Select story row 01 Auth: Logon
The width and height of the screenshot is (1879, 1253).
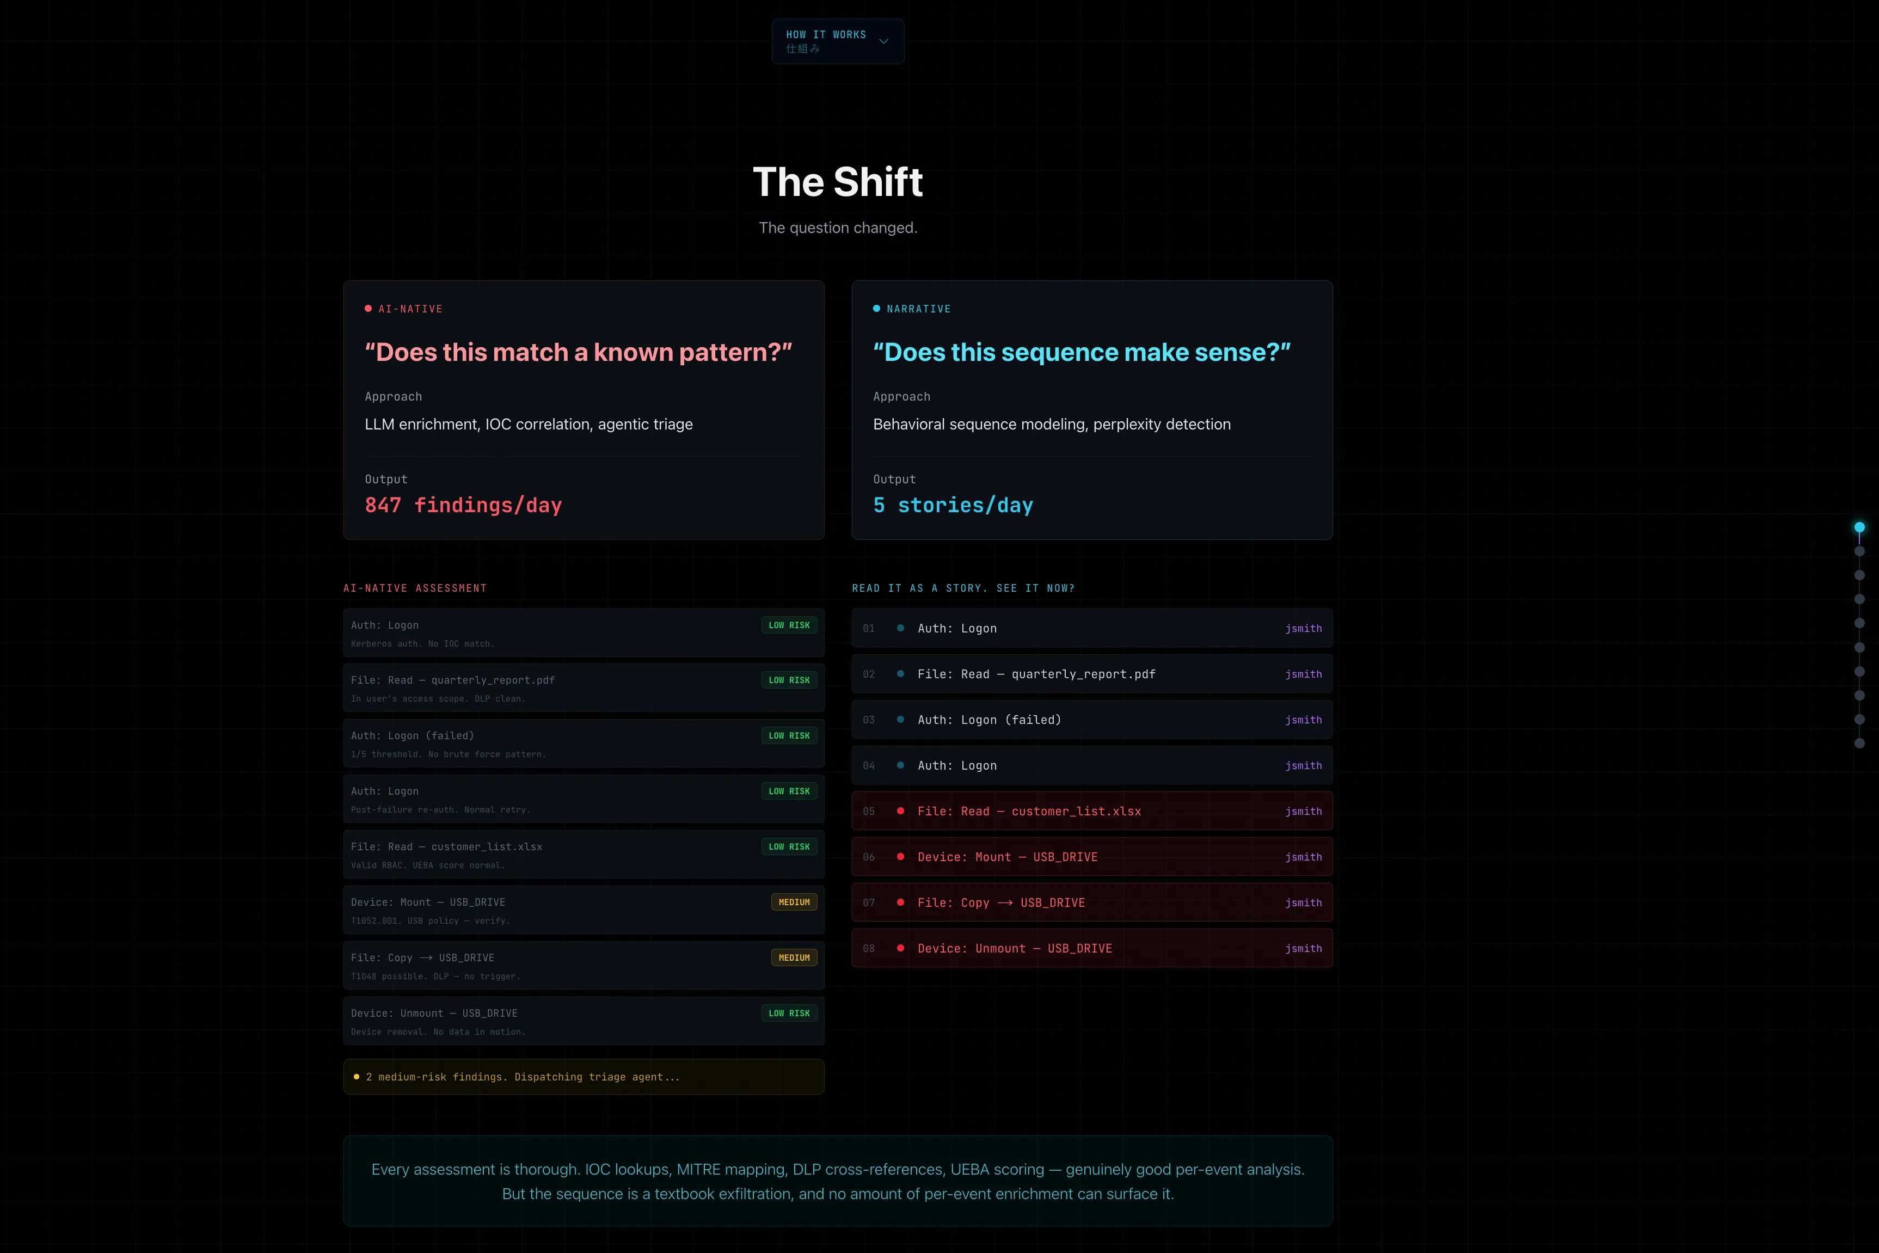(x=1092, y=628)
